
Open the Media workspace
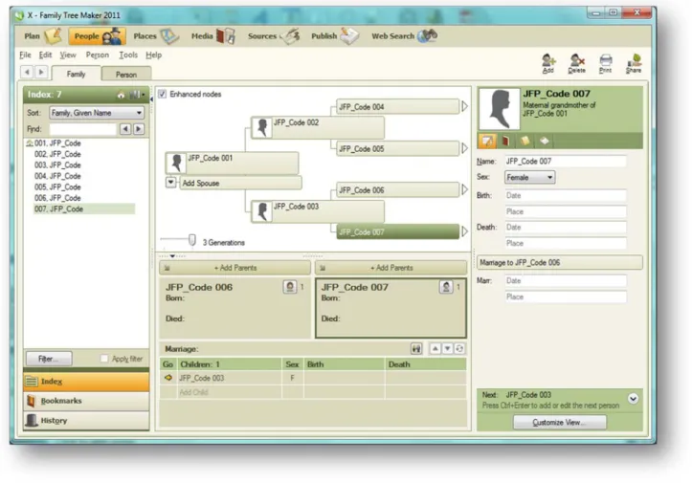click(x=212, y=36)
